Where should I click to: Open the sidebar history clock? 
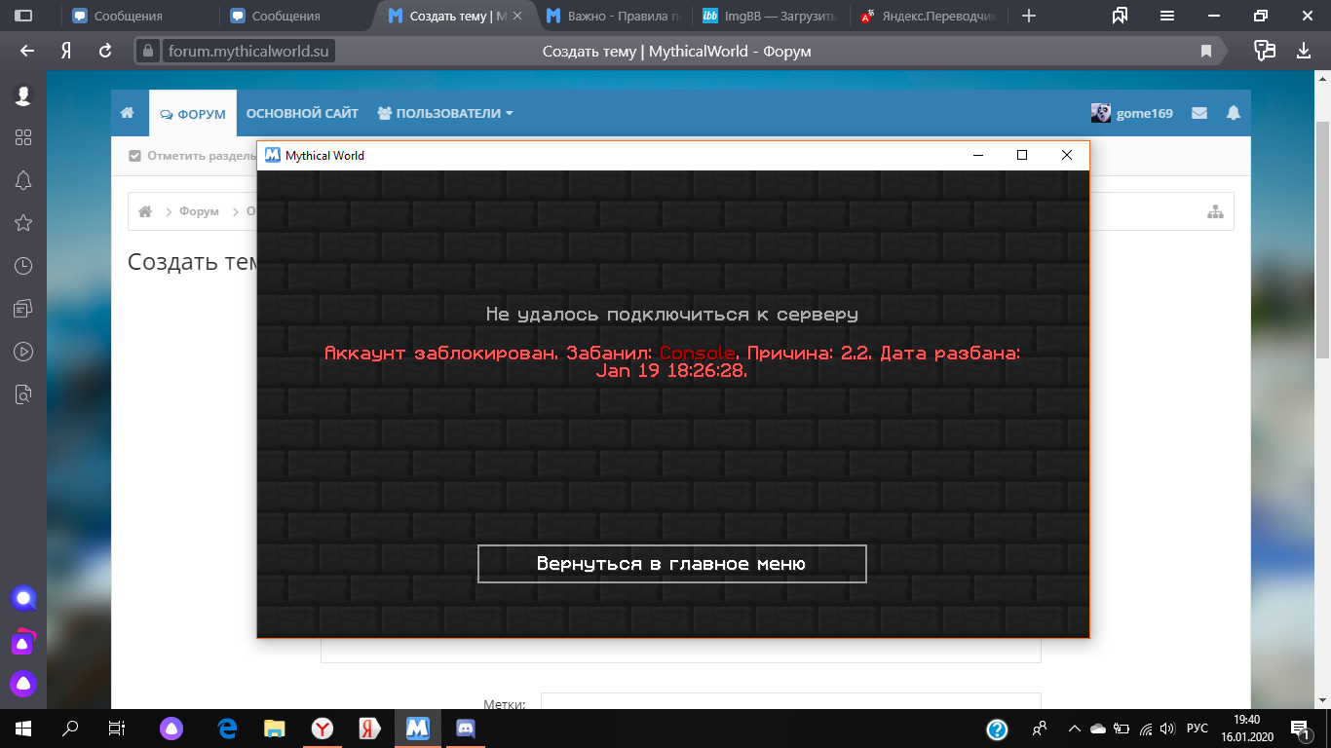(x=23, y=266)
